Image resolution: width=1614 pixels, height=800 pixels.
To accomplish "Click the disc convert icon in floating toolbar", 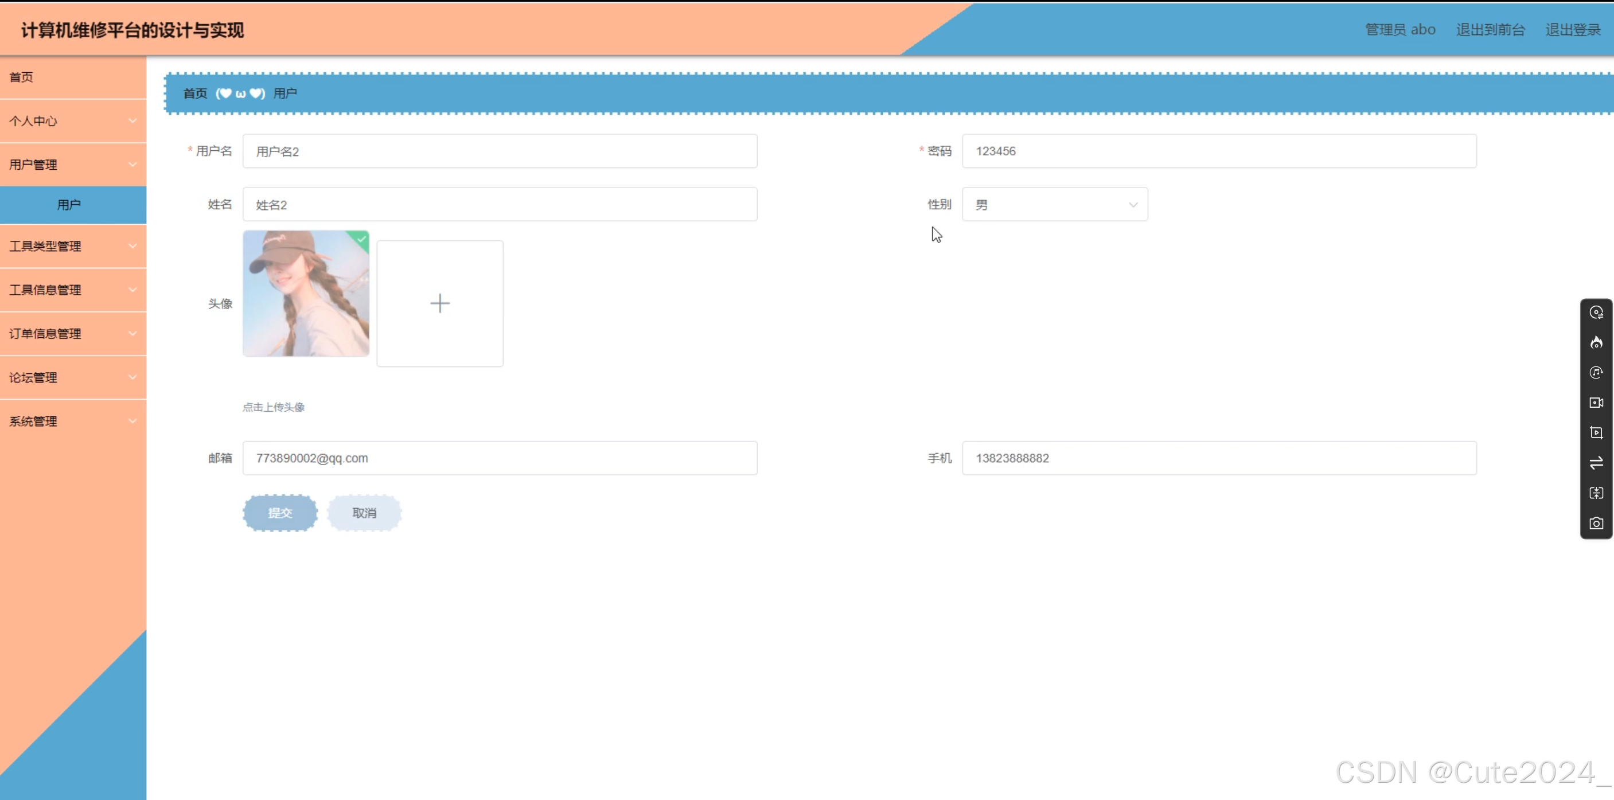I will pyautogui.click(x=1596, y=312).
